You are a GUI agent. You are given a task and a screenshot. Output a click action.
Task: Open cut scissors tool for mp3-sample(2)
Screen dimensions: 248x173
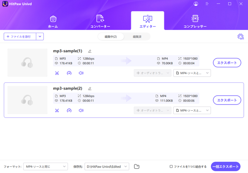[x=57, y=110]
